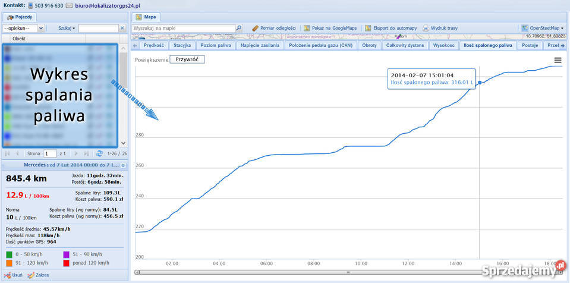
Task: Click the Zakres range icon
Action: (x=32, y=275)
